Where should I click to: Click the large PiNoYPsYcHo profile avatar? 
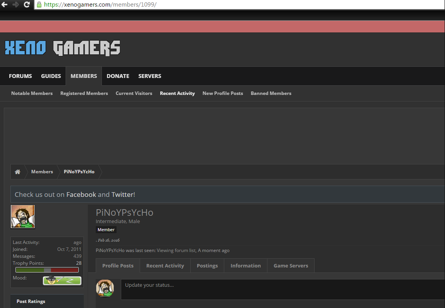(x=23, y=217)
